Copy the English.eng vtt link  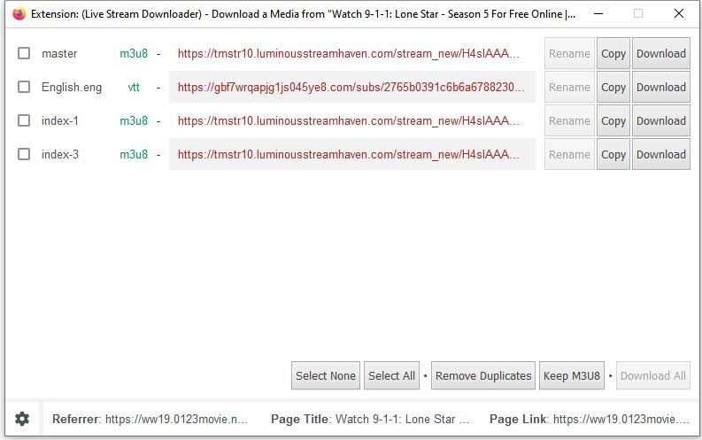(x=613, y=87)
